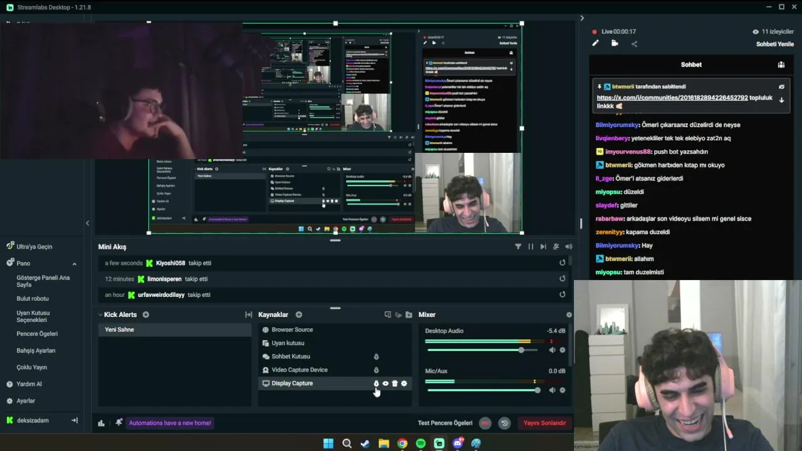The height and width of the screenshot is (451, 802).
Task: Click the scene transition icon in Kick Alerts header
Action: (249, 314)
